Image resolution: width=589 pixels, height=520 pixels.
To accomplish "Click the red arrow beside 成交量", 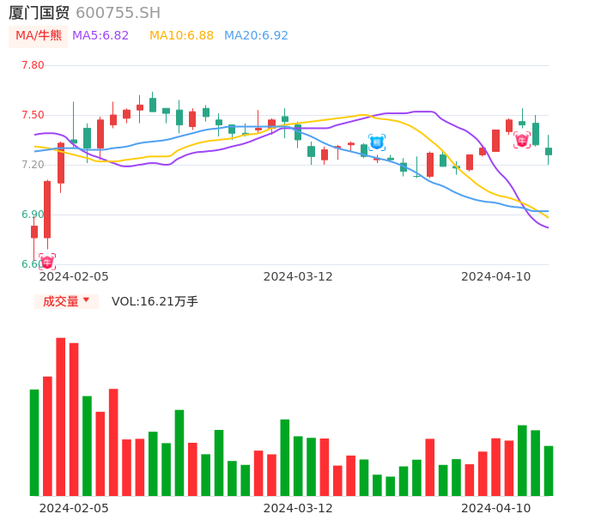I will pos(86,300).
